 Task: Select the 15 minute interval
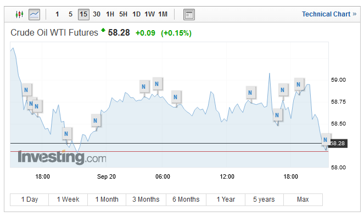(x=83, y=14)
